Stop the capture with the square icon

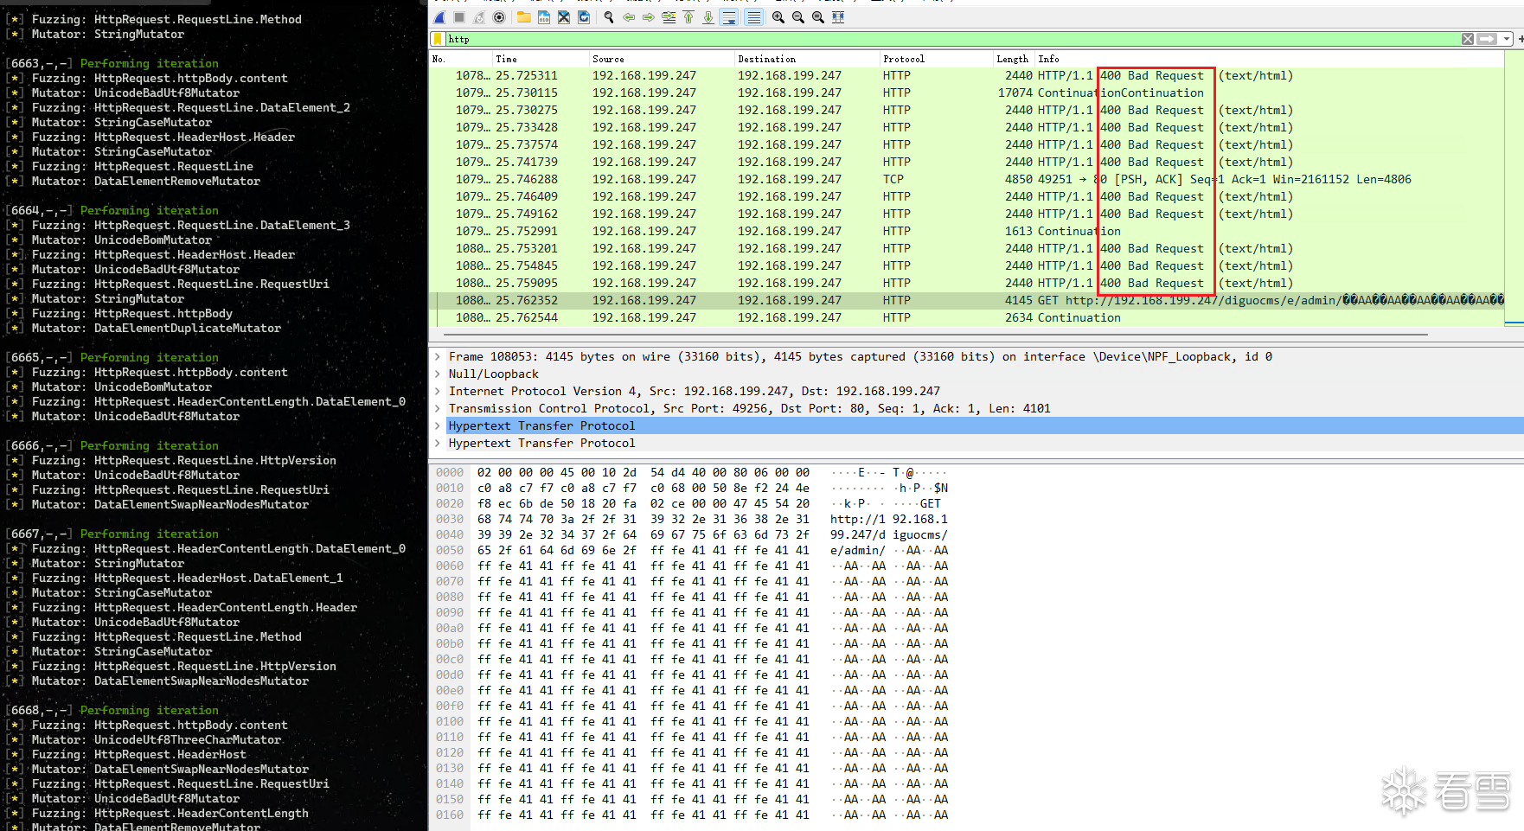click(x=459, y=17)
